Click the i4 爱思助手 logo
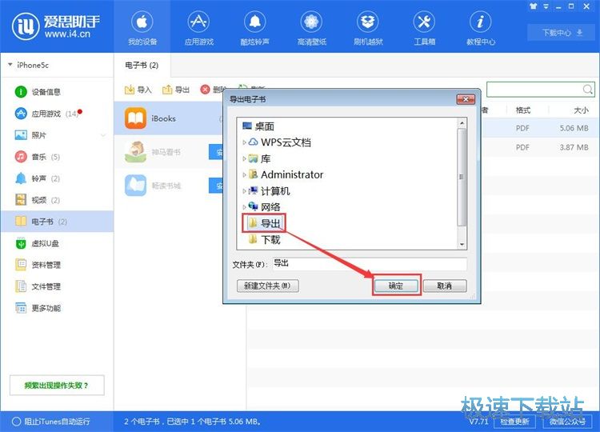The height and width of the screenshot is (432, 600). coord(57,26)
